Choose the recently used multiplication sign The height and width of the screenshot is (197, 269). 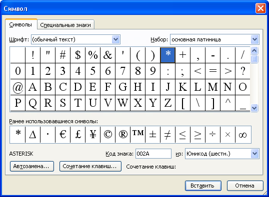(x=227, y=135)
